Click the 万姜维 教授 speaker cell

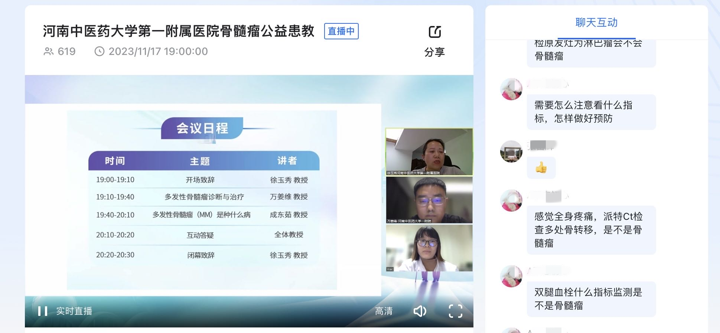click(x=289, y=197)
